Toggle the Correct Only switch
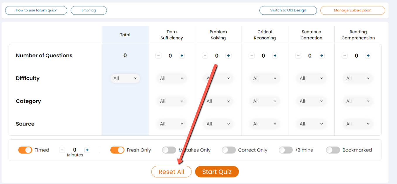Viewport: 397px width, 184px height. tap(229, 150)
